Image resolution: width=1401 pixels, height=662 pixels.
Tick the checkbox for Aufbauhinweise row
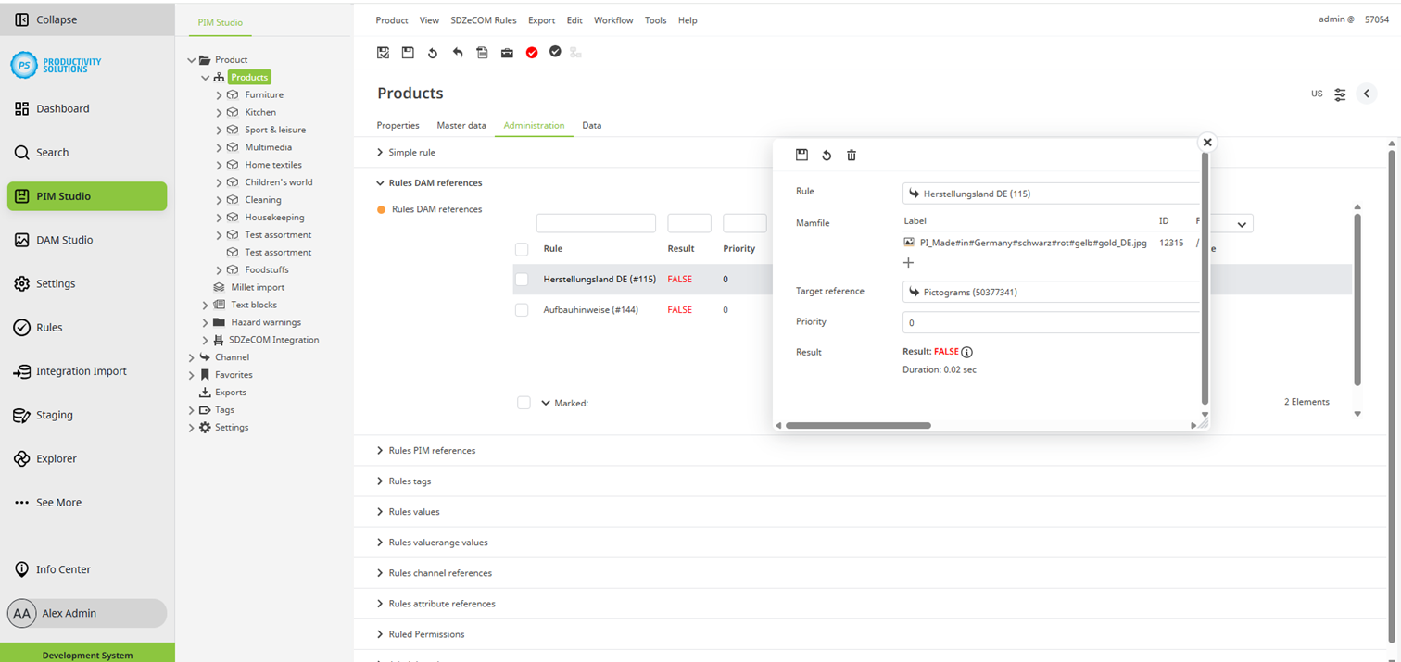click(522, 310)
